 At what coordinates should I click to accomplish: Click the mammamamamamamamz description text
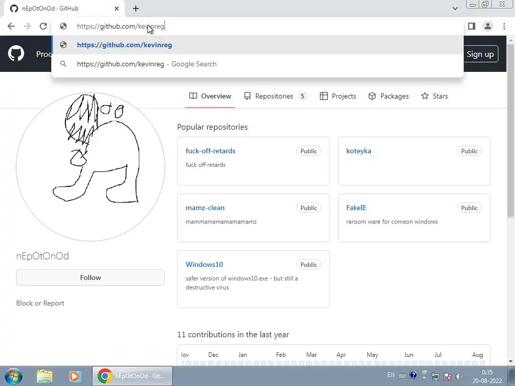221,222
